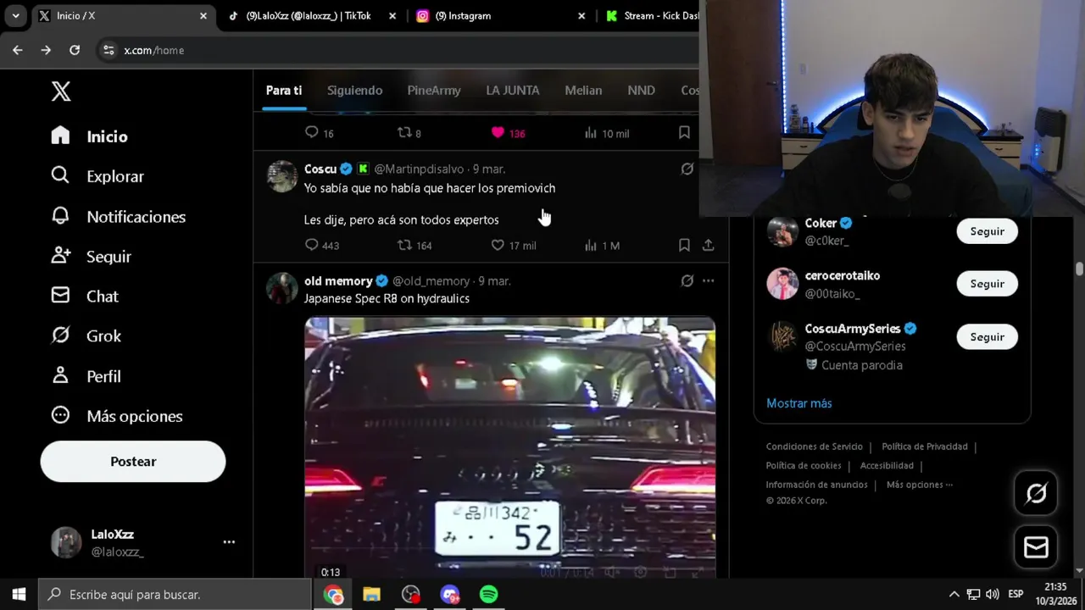Expand Más opciones in sidebar

tap(116, 416)
